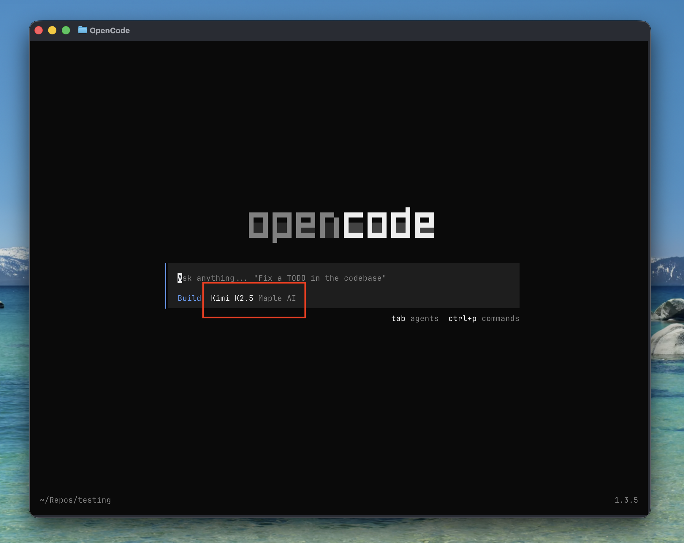
Task: Click the OpenCode window title text
Action: pos(110,31)
